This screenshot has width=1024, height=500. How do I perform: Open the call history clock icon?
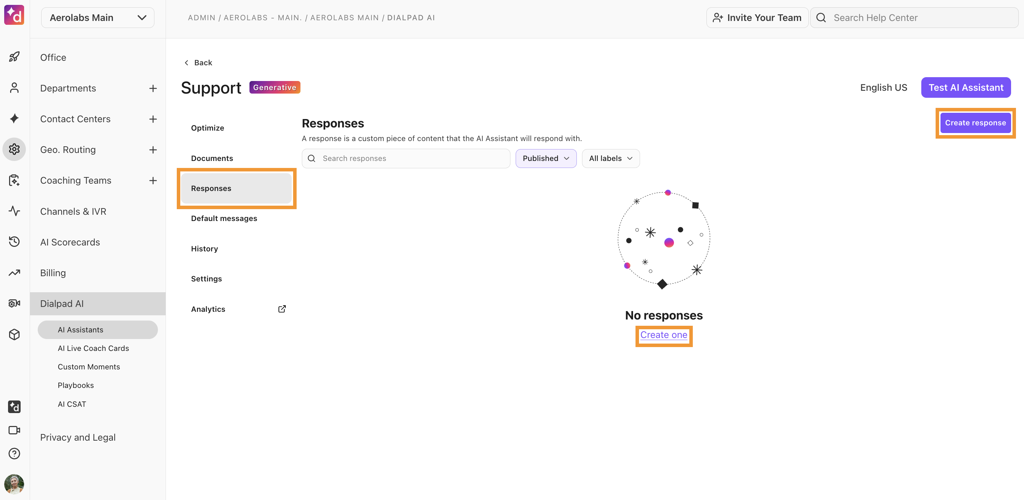(x=14, y=242)
